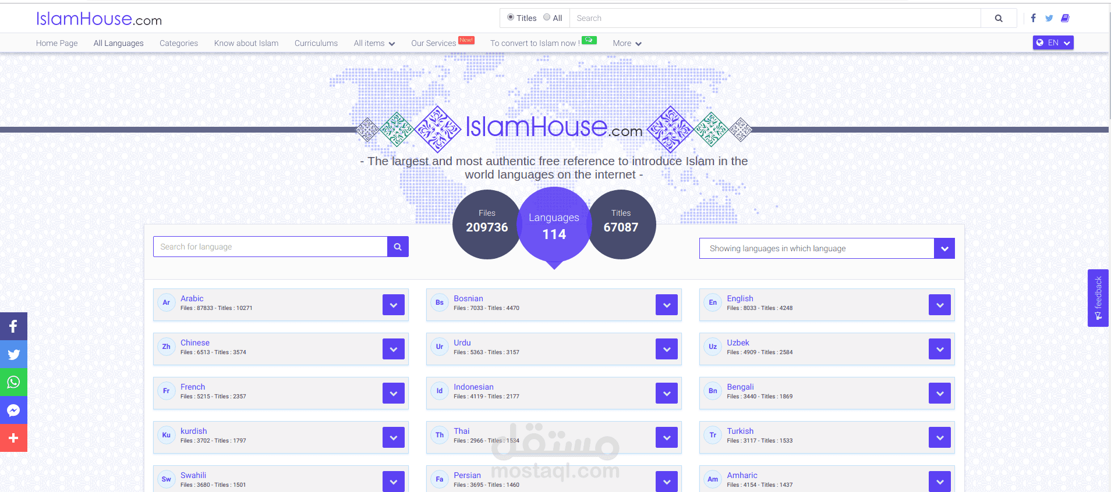Click the Fr badge next to French
The image size is (1111, 492).
[167, 391]
